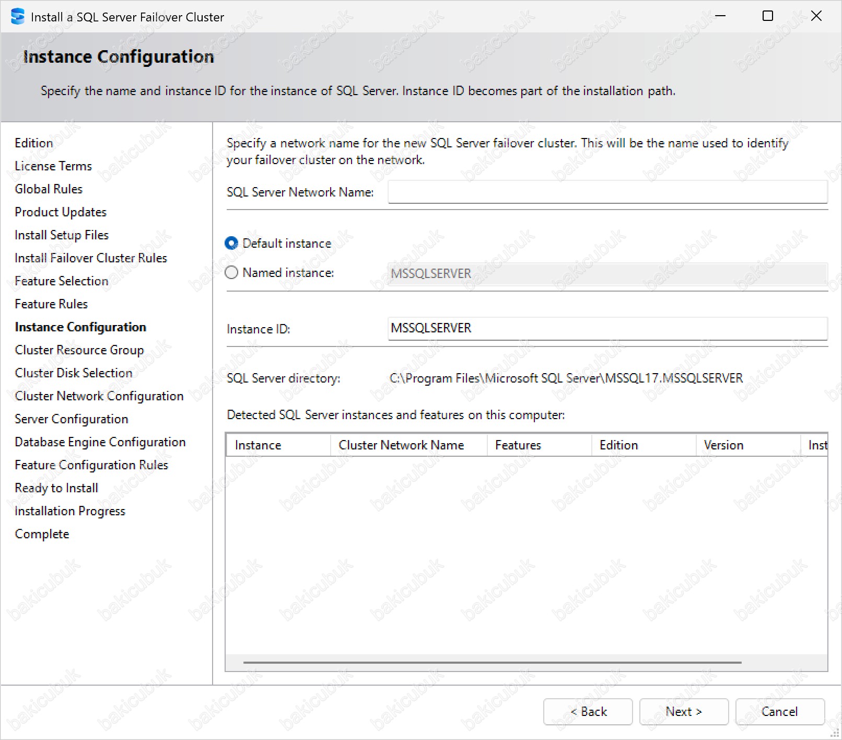Viewport: 842px width, 740px height.
Task: Minimize the setup window
Action: coord(720,16)
